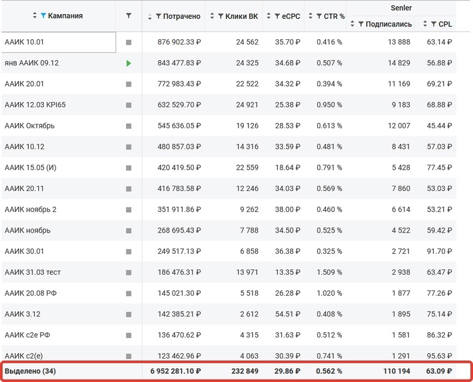Filter the CPL column
The height and width of the screenshot is (382, 473).
[434, 24]
